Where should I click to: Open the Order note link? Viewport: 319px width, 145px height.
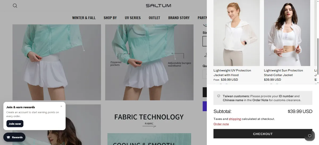(x=221, y=124)
